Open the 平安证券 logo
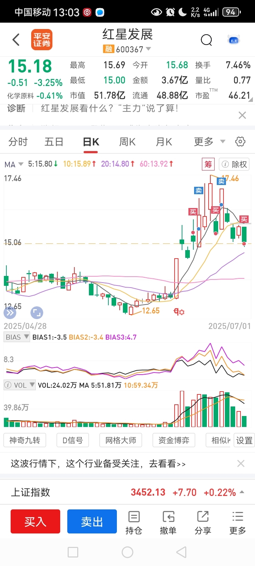The height and width of the screenshot is (566, 255). tap(42, 40)
